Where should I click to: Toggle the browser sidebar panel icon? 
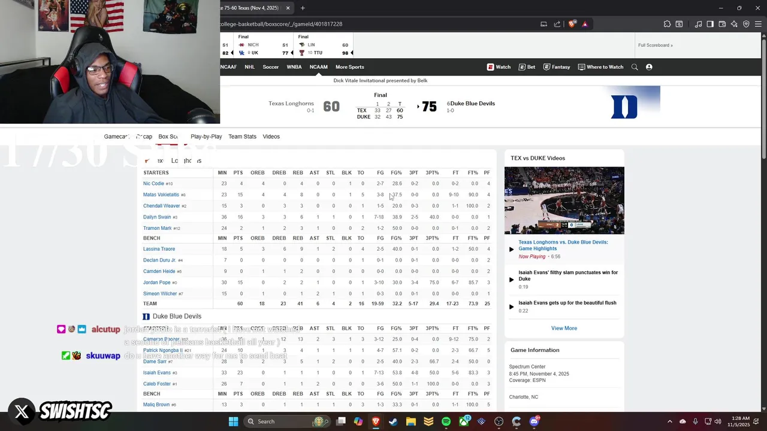710,24
